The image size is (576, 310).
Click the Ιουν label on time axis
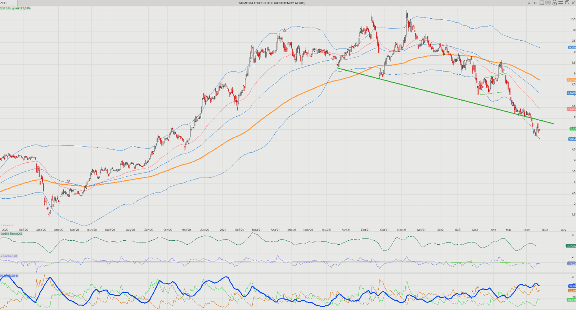pyautogui.click(x=527, y=230)
